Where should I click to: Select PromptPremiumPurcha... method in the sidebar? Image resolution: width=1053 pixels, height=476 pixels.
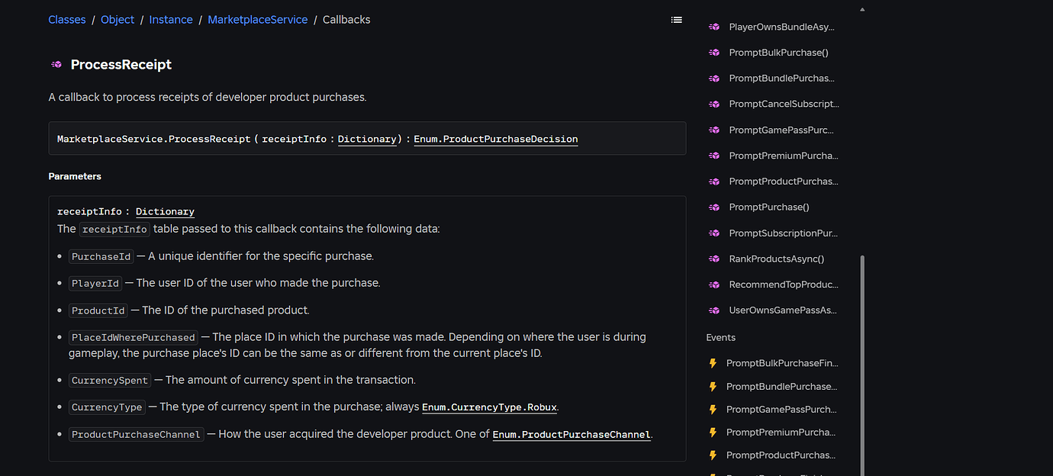pyautogui.click(x=783, y=156)
